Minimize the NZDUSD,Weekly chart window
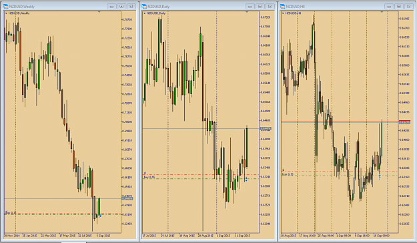Screen dimensions: 417x243 [111, 7]
